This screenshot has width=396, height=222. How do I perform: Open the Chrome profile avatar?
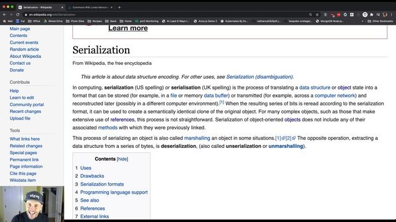point(385,15)
